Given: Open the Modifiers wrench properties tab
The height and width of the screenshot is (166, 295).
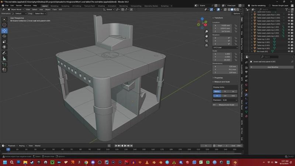Looking at the screenshot, I should [246, 95].
